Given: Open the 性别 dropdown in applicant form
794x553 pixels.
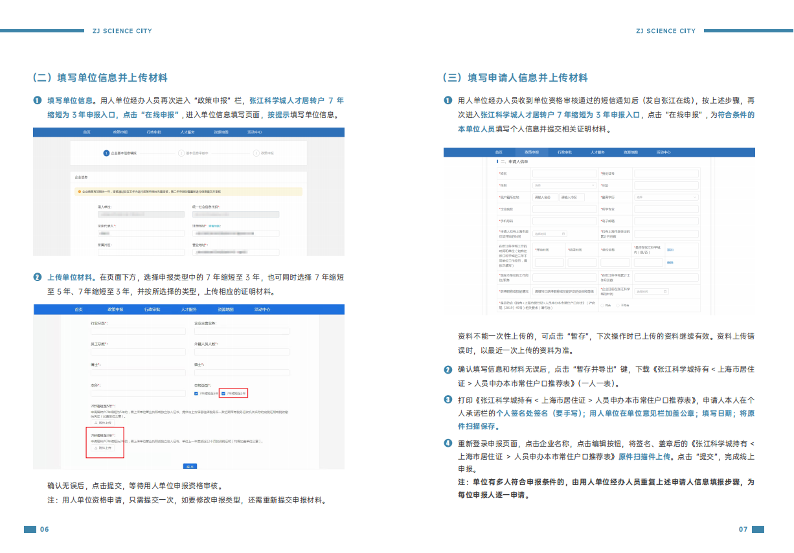Looking at the screenshot, I should [x=564, y=185].
